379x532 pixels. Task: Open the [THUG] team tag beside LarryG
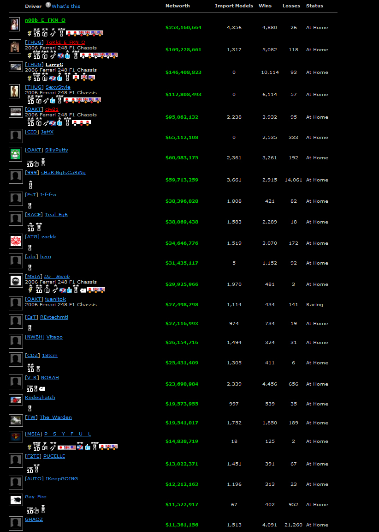point(34,65)
